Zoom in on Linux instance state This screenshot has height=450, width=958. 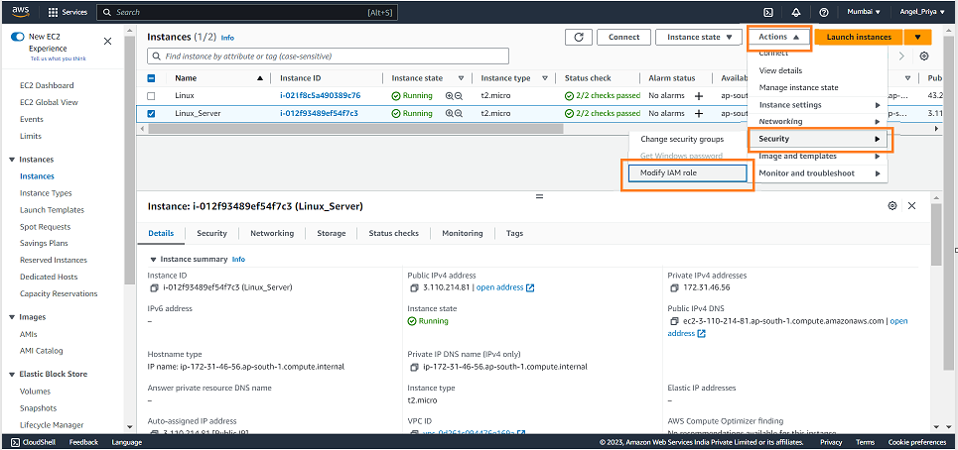449,96
